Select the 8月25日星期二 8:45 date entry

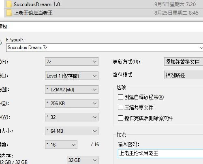[x=176, y=13]
